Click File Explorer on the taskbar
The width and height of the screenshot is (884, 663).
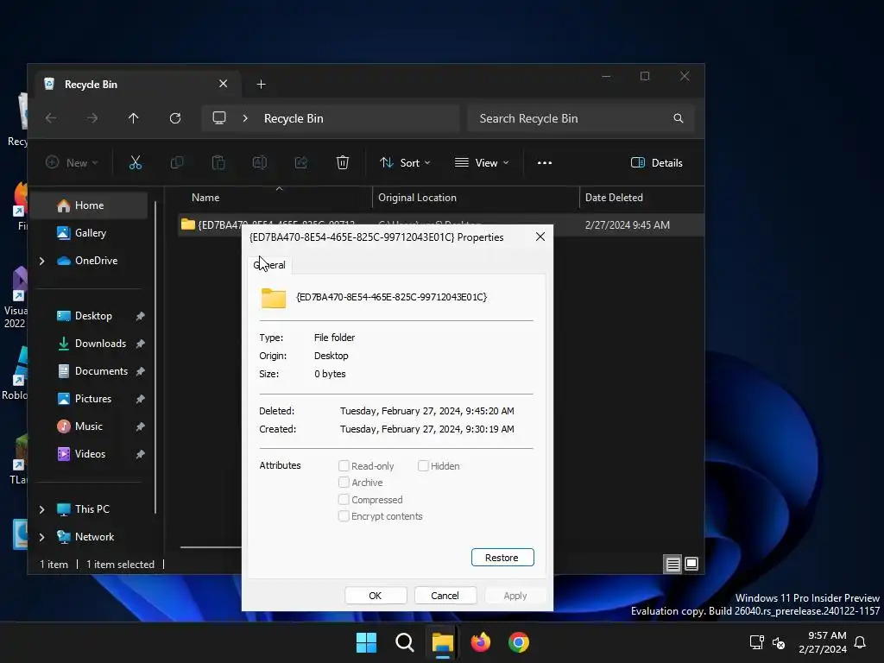point(443,642)
